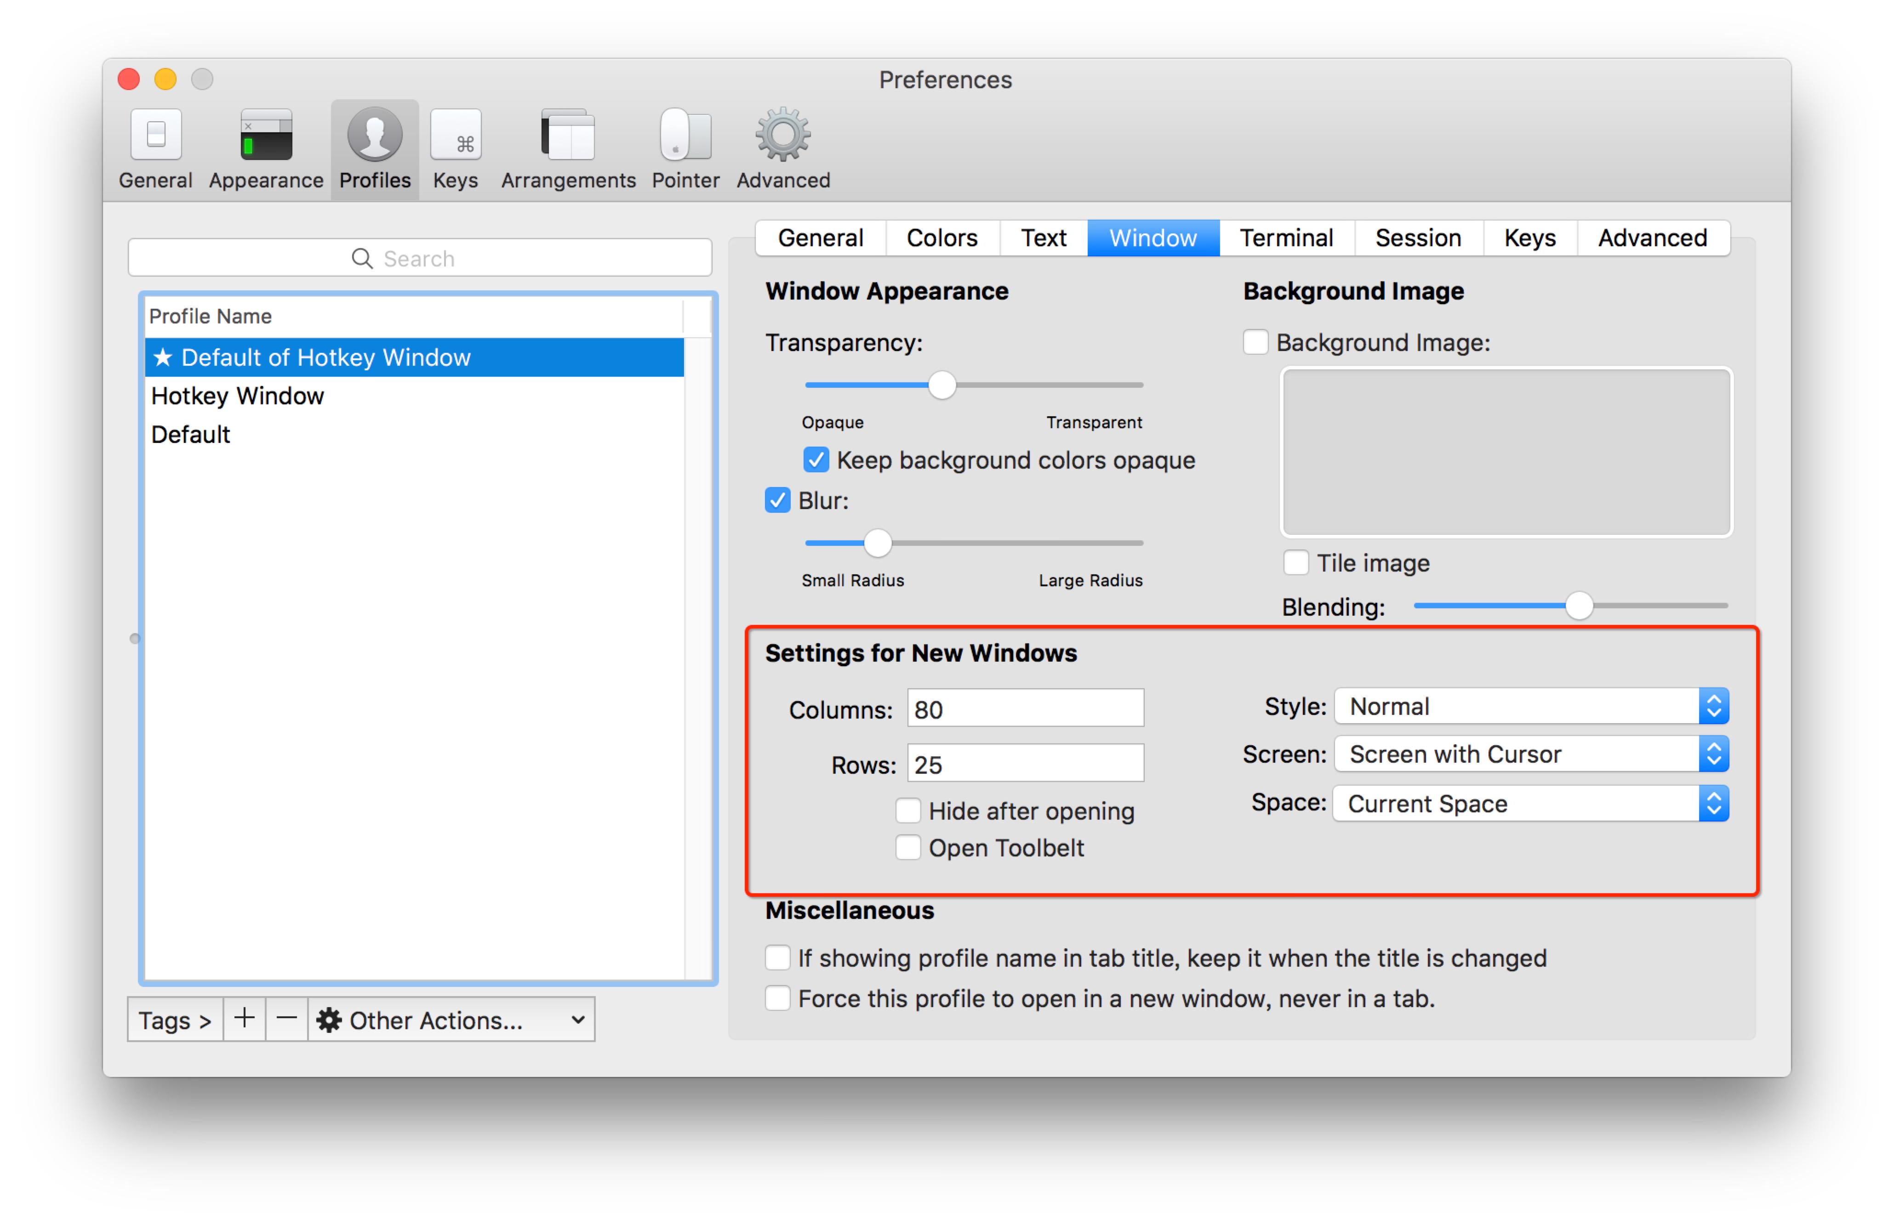Switch to the Colors tab
This screenshot has width=1894, height=1224.
click(941, 238)
